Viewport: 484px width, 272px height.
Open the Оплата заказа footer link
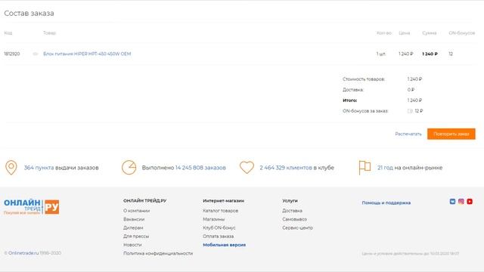pyautogui.click(x=219, y=236)
